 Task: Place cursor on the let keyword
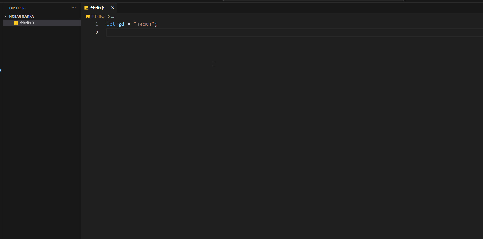point(111,24)
